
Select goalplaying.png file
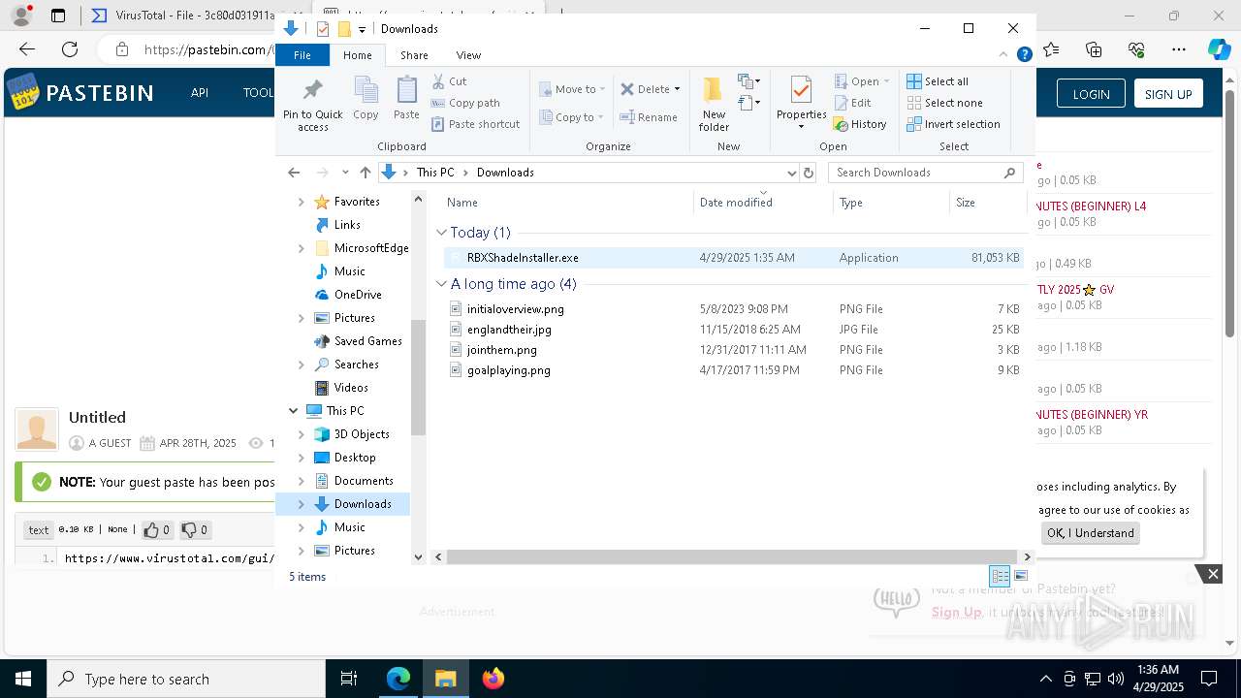(x=733, y=370)
